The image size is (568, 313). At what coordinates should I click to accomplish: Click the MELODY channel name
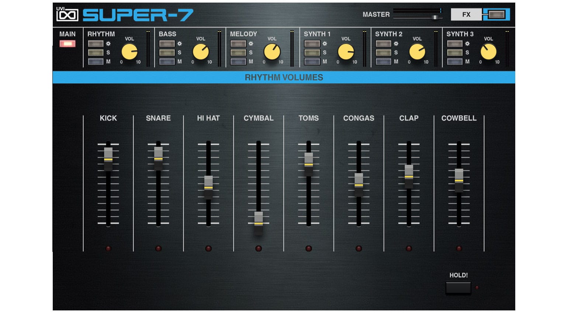(x=243, y=34)
